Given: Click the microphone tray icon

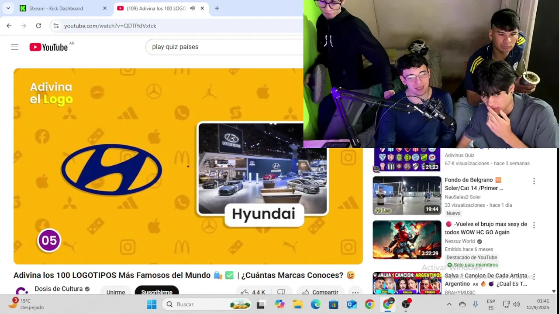Looking at the screenshot, I should [x=476, y=304].
